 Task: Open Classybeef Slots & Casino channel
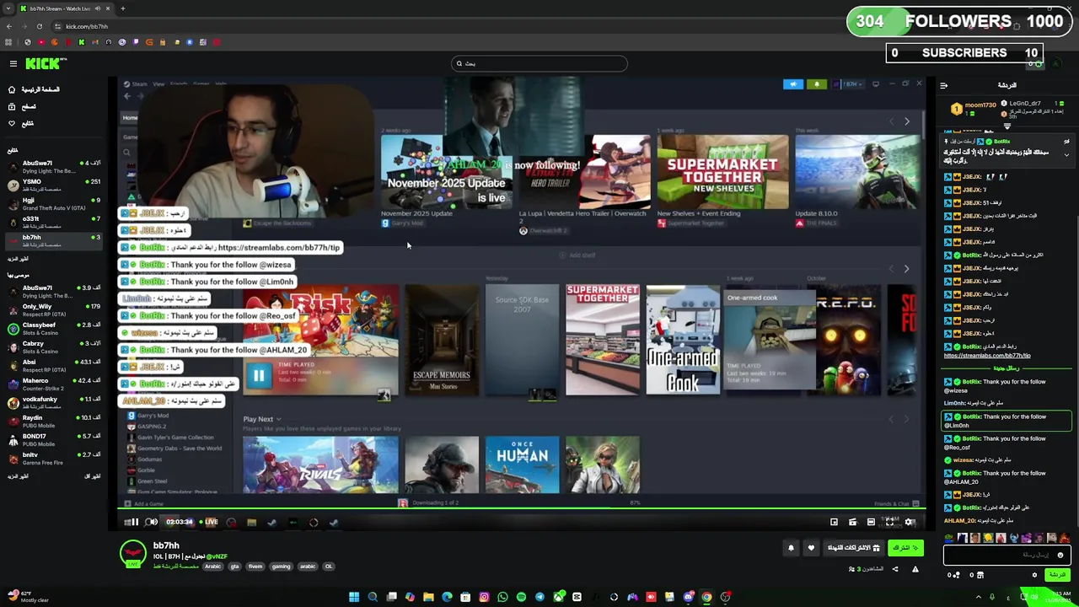[52, 328]
